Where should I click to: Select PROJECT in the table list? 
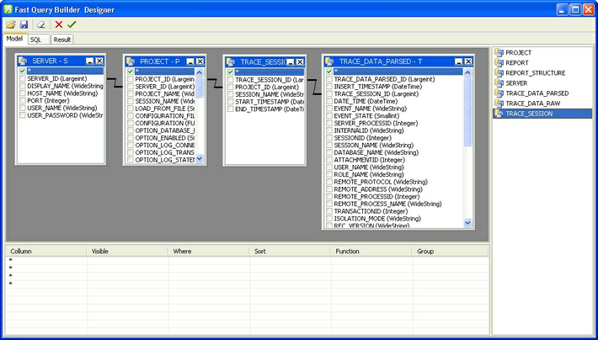(518, 53)
